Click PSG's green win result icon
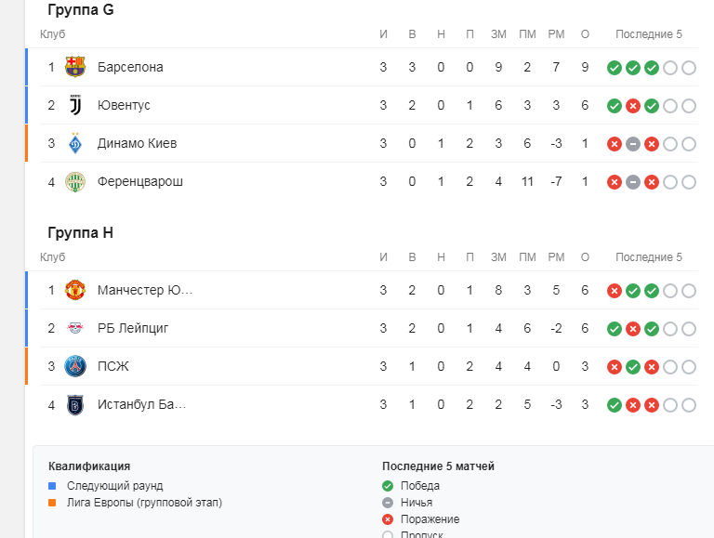The height and width of the screenshot is (538, 714). 633,367
